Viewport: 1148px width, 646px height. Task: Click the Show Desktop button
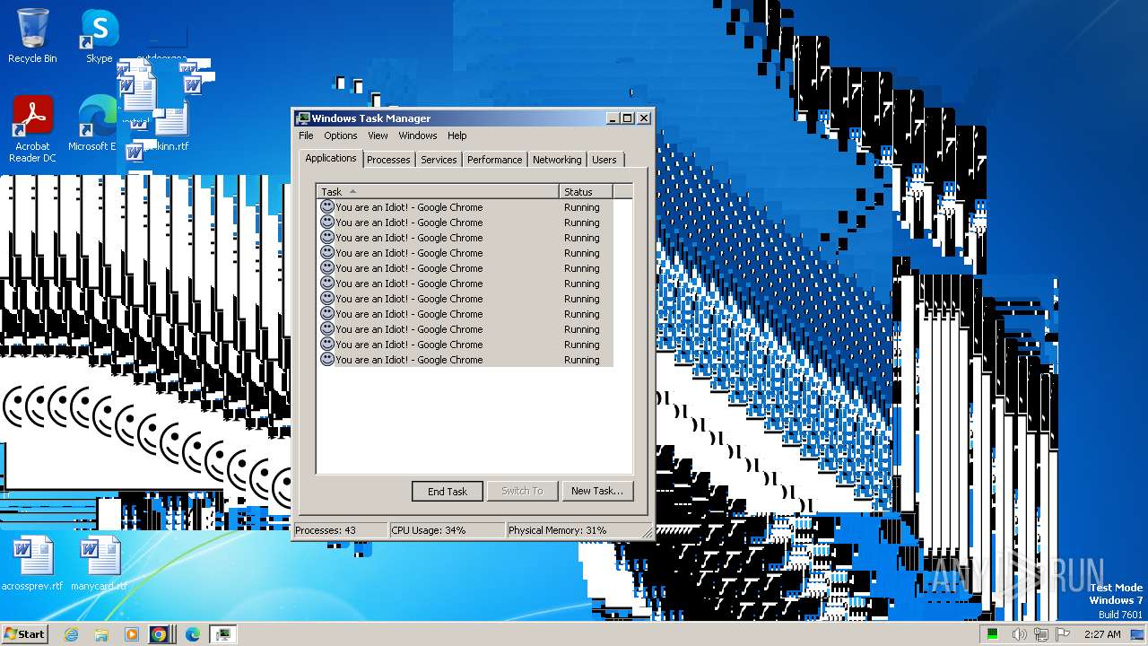[1138, 634]
